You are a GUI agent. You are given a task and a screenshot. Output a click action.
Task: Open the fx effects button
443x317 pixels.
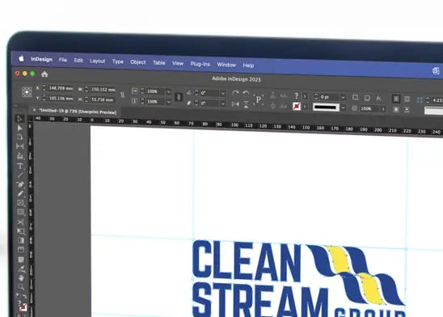coord(378,99)
